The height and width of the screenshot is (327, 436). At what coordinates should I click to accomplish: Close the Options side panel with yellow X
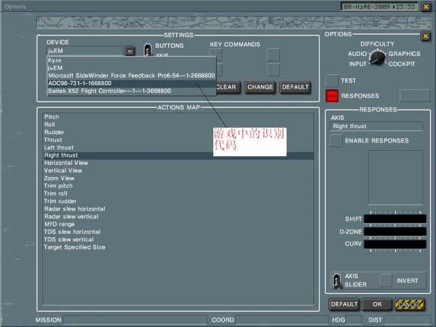tap(425, 36)
